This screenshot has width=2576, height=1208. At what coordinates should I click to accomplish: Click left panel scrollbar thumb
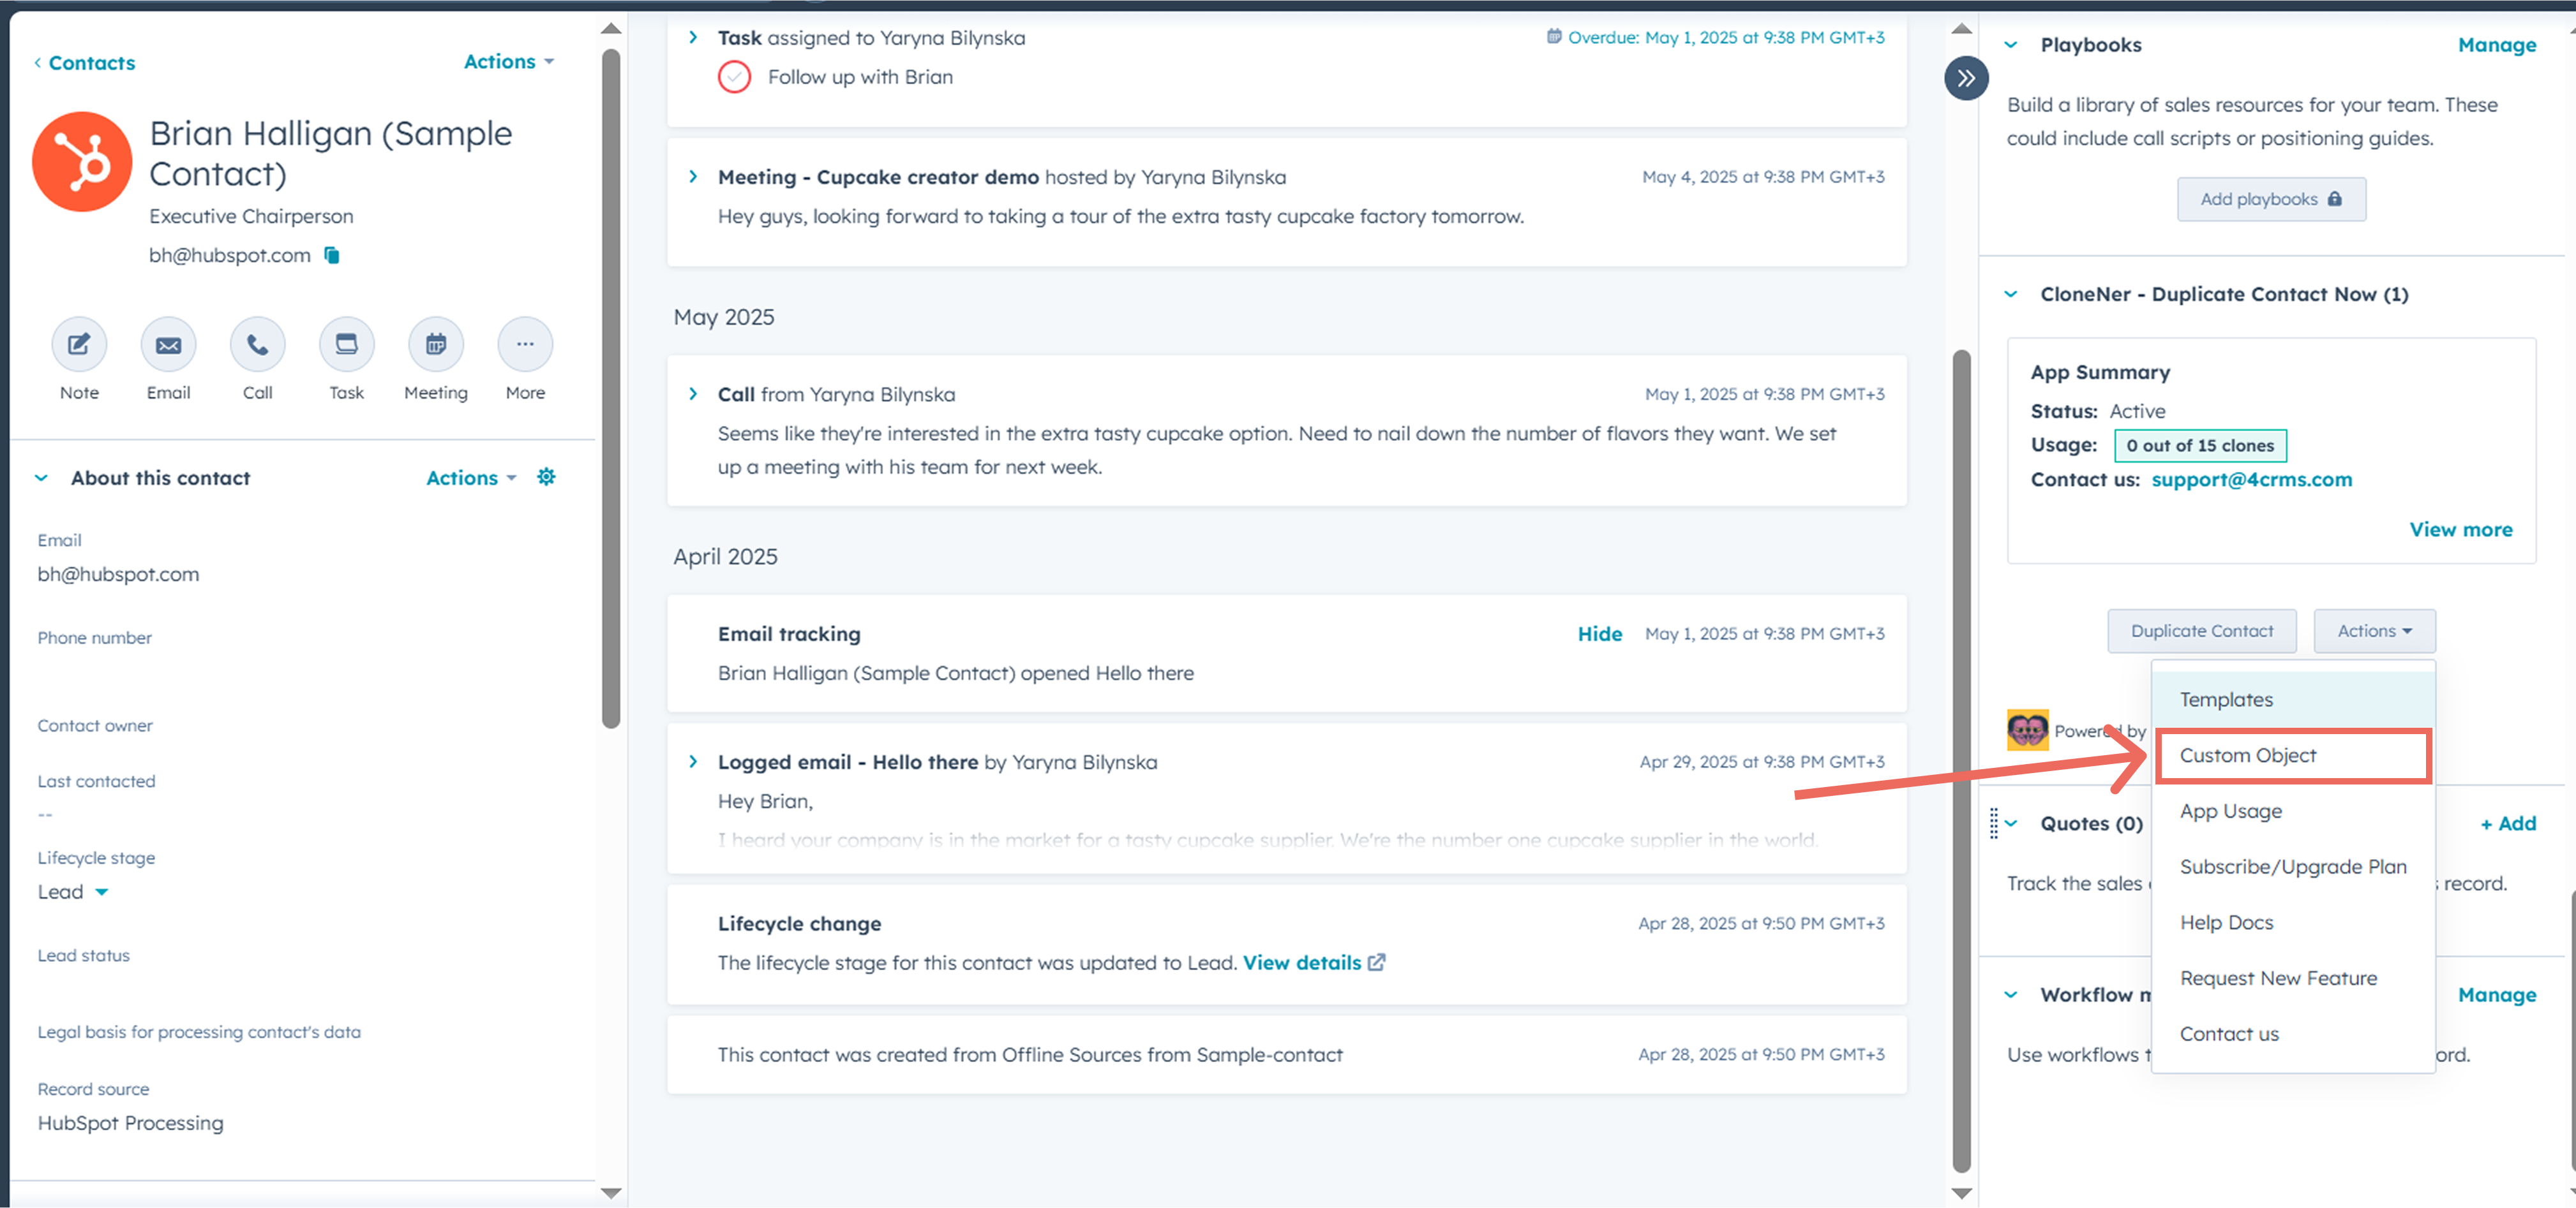coord(611,388)
